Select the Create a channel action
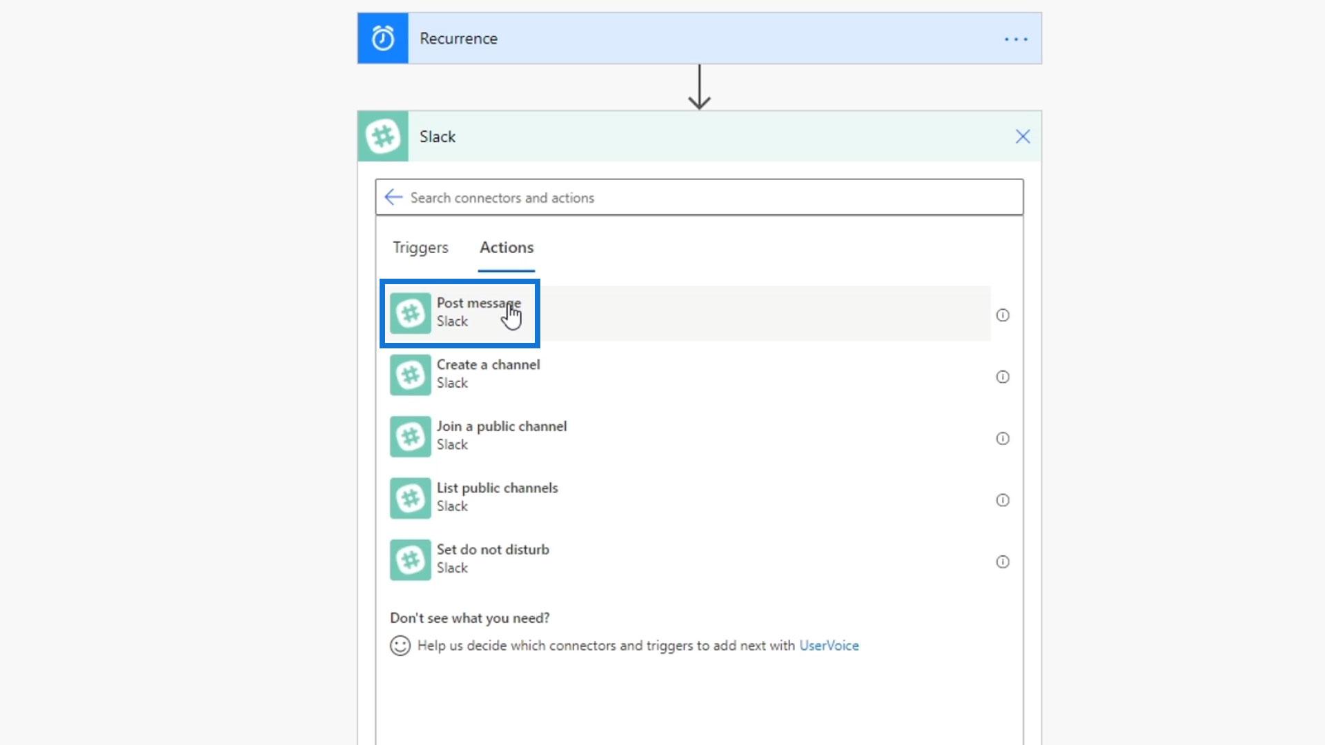This screenshot has height=745, width=1325. coord(488,373)
